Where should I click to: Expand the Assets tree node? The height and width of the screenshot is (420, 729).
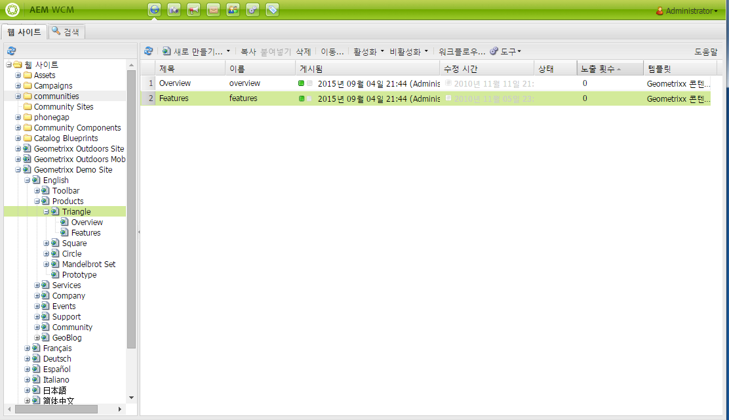pos(18,75)
